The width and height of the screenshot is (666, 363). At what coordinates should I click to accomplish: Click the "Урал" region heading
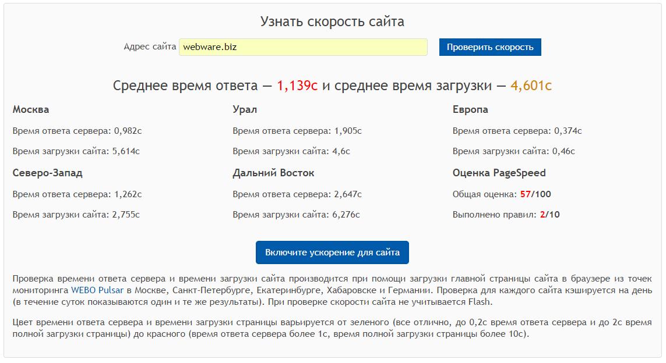pos(245,109)
